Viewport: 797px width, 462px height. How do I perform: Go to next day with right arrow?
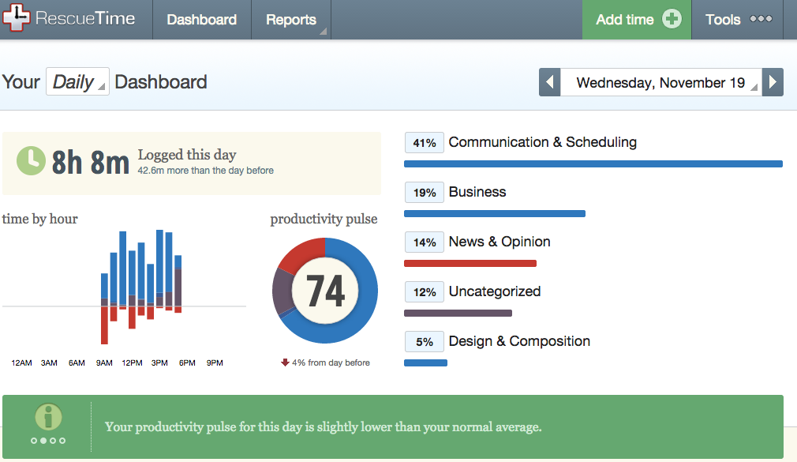[x=773, y=82]
